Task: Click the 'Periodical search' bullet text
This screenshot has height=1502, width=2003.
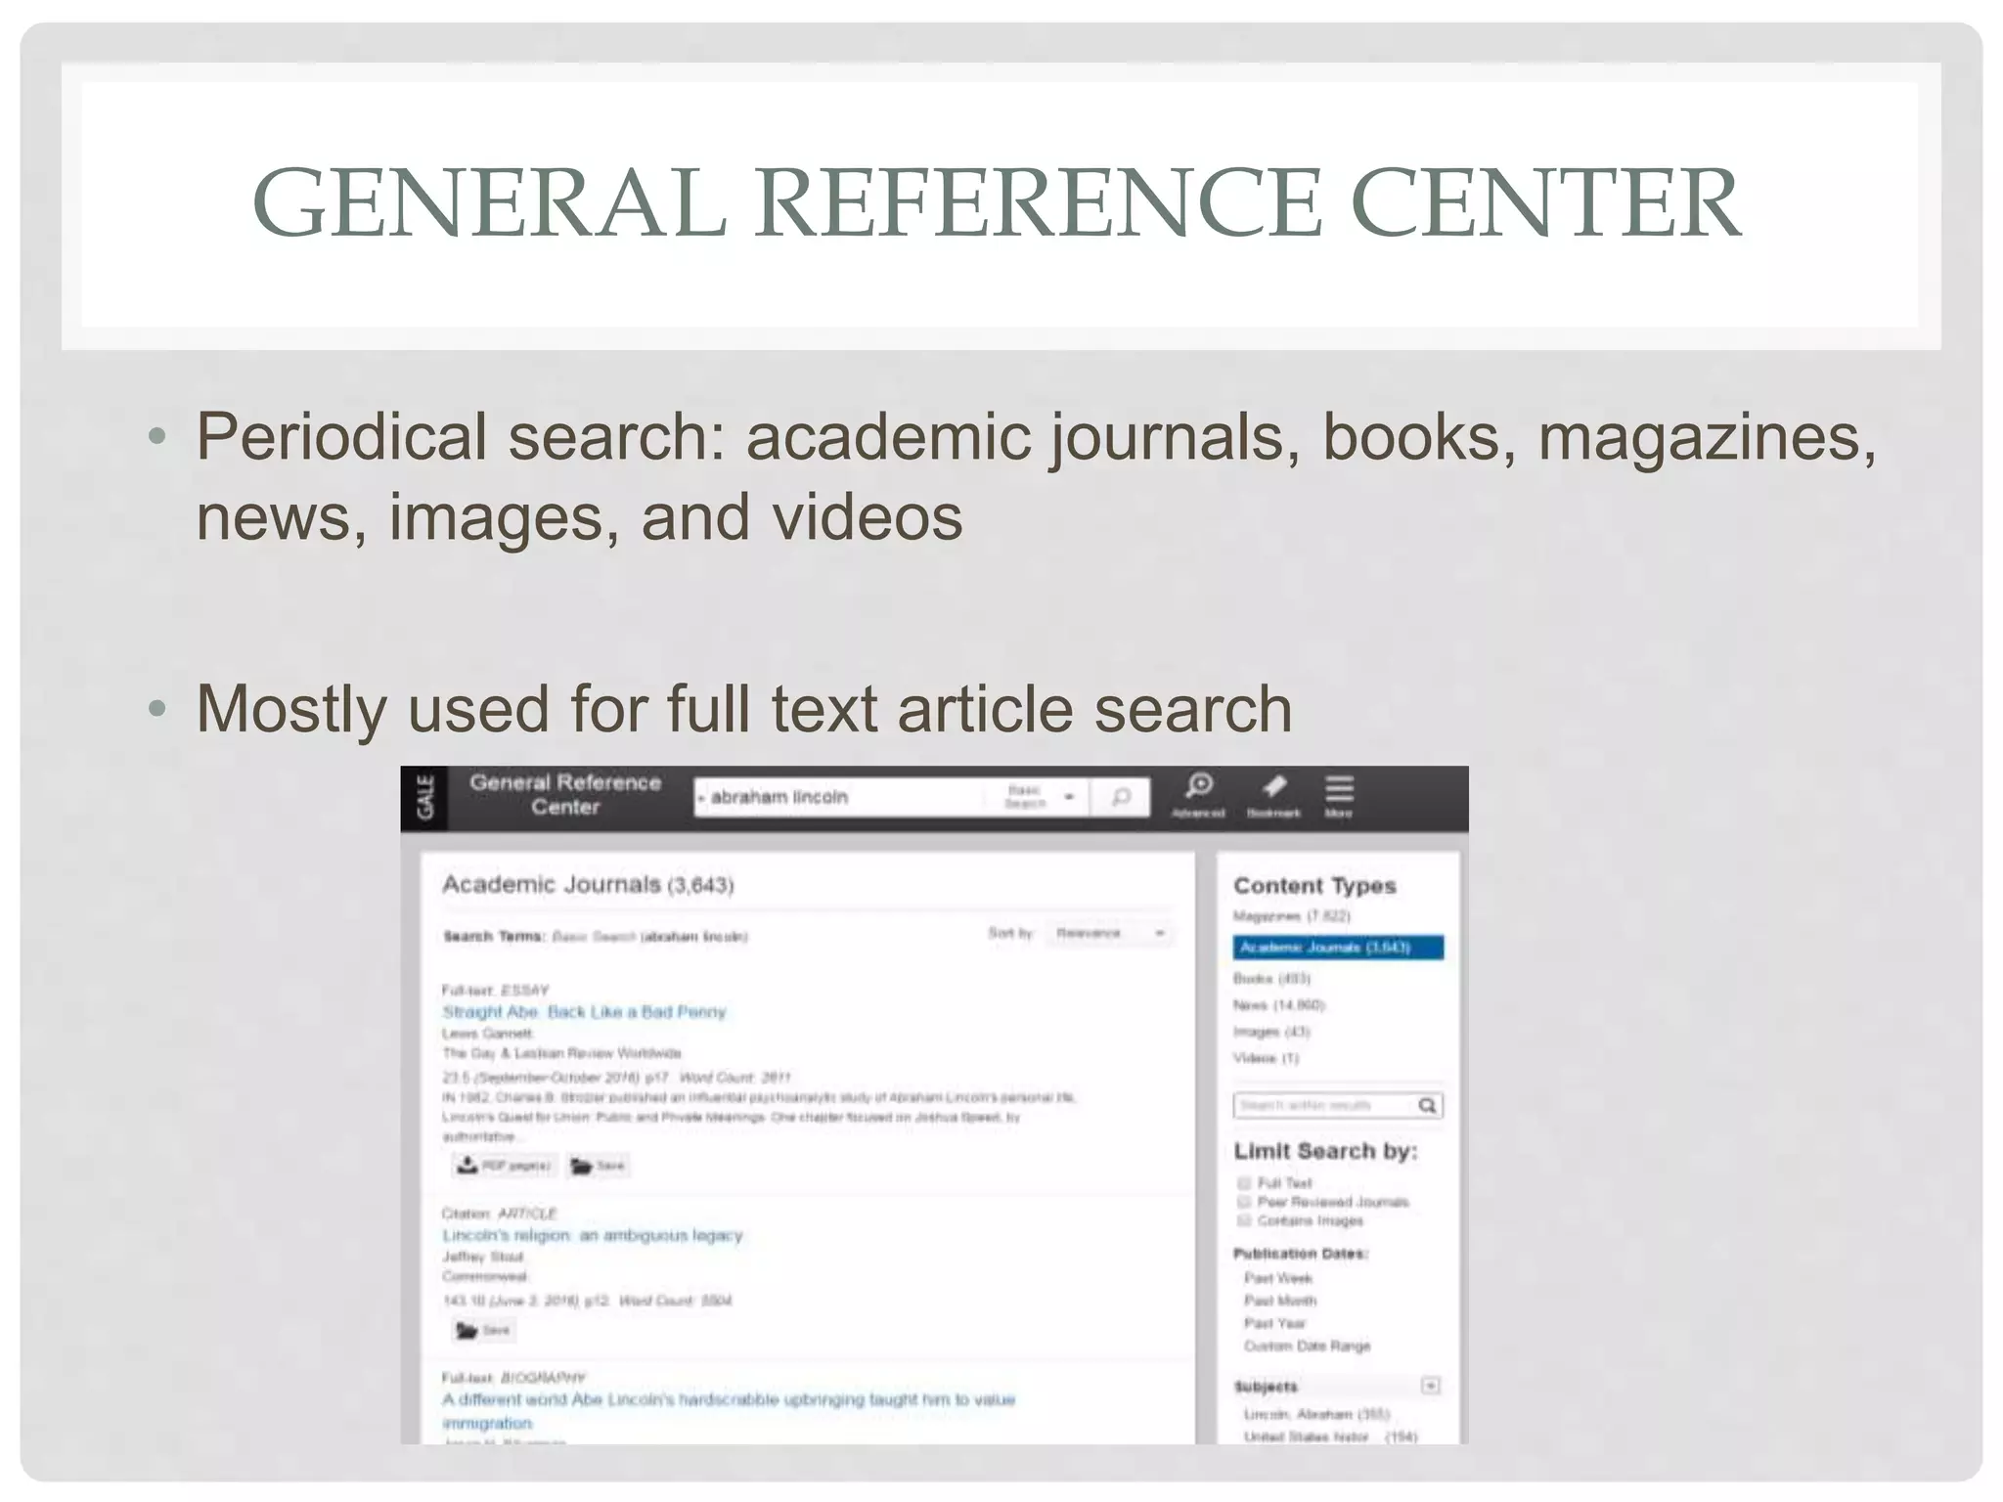Action: point(1037,476)
